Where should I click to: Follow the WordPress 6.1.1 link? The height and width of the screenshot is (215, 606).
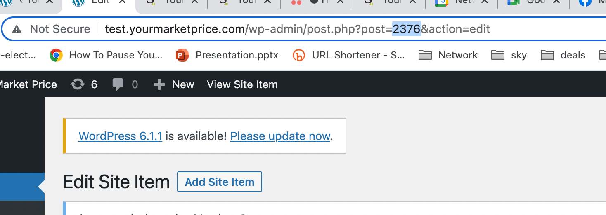(120, 136)
